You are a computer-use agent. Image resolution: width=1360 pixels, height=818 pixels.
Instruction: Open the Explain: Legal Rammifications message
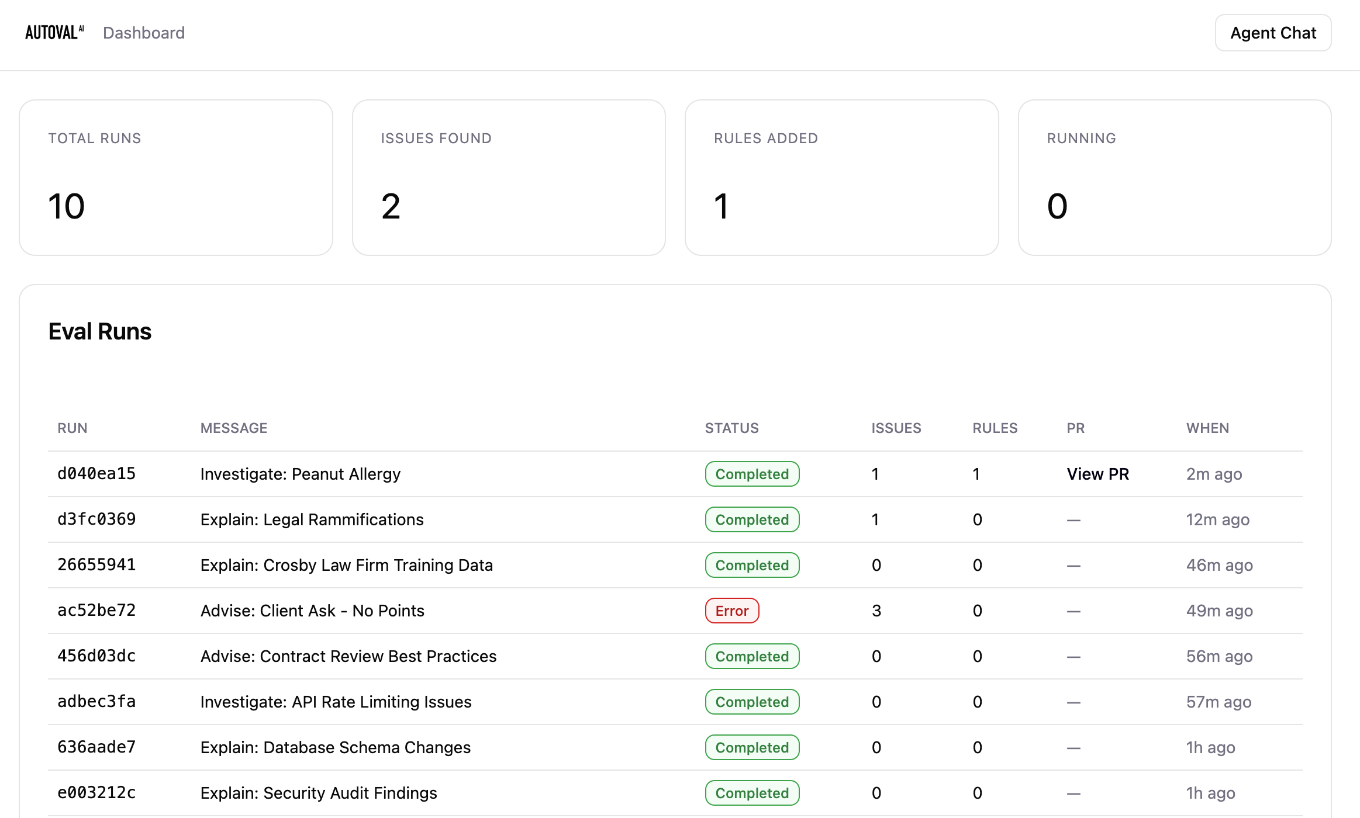312,519
